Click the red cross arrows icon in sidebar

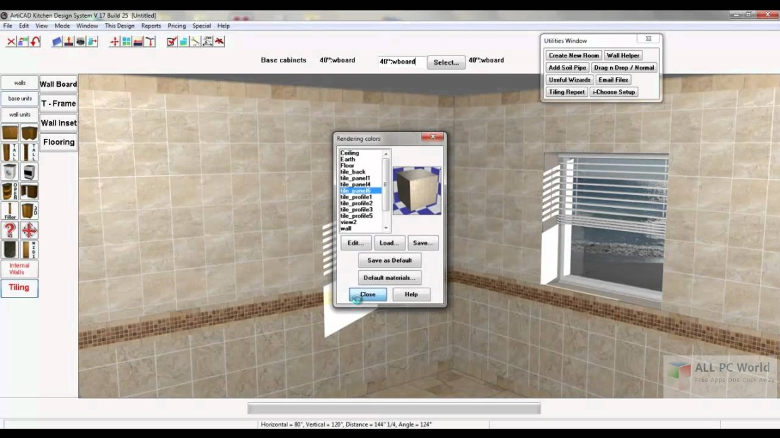[x=29, y=230]
